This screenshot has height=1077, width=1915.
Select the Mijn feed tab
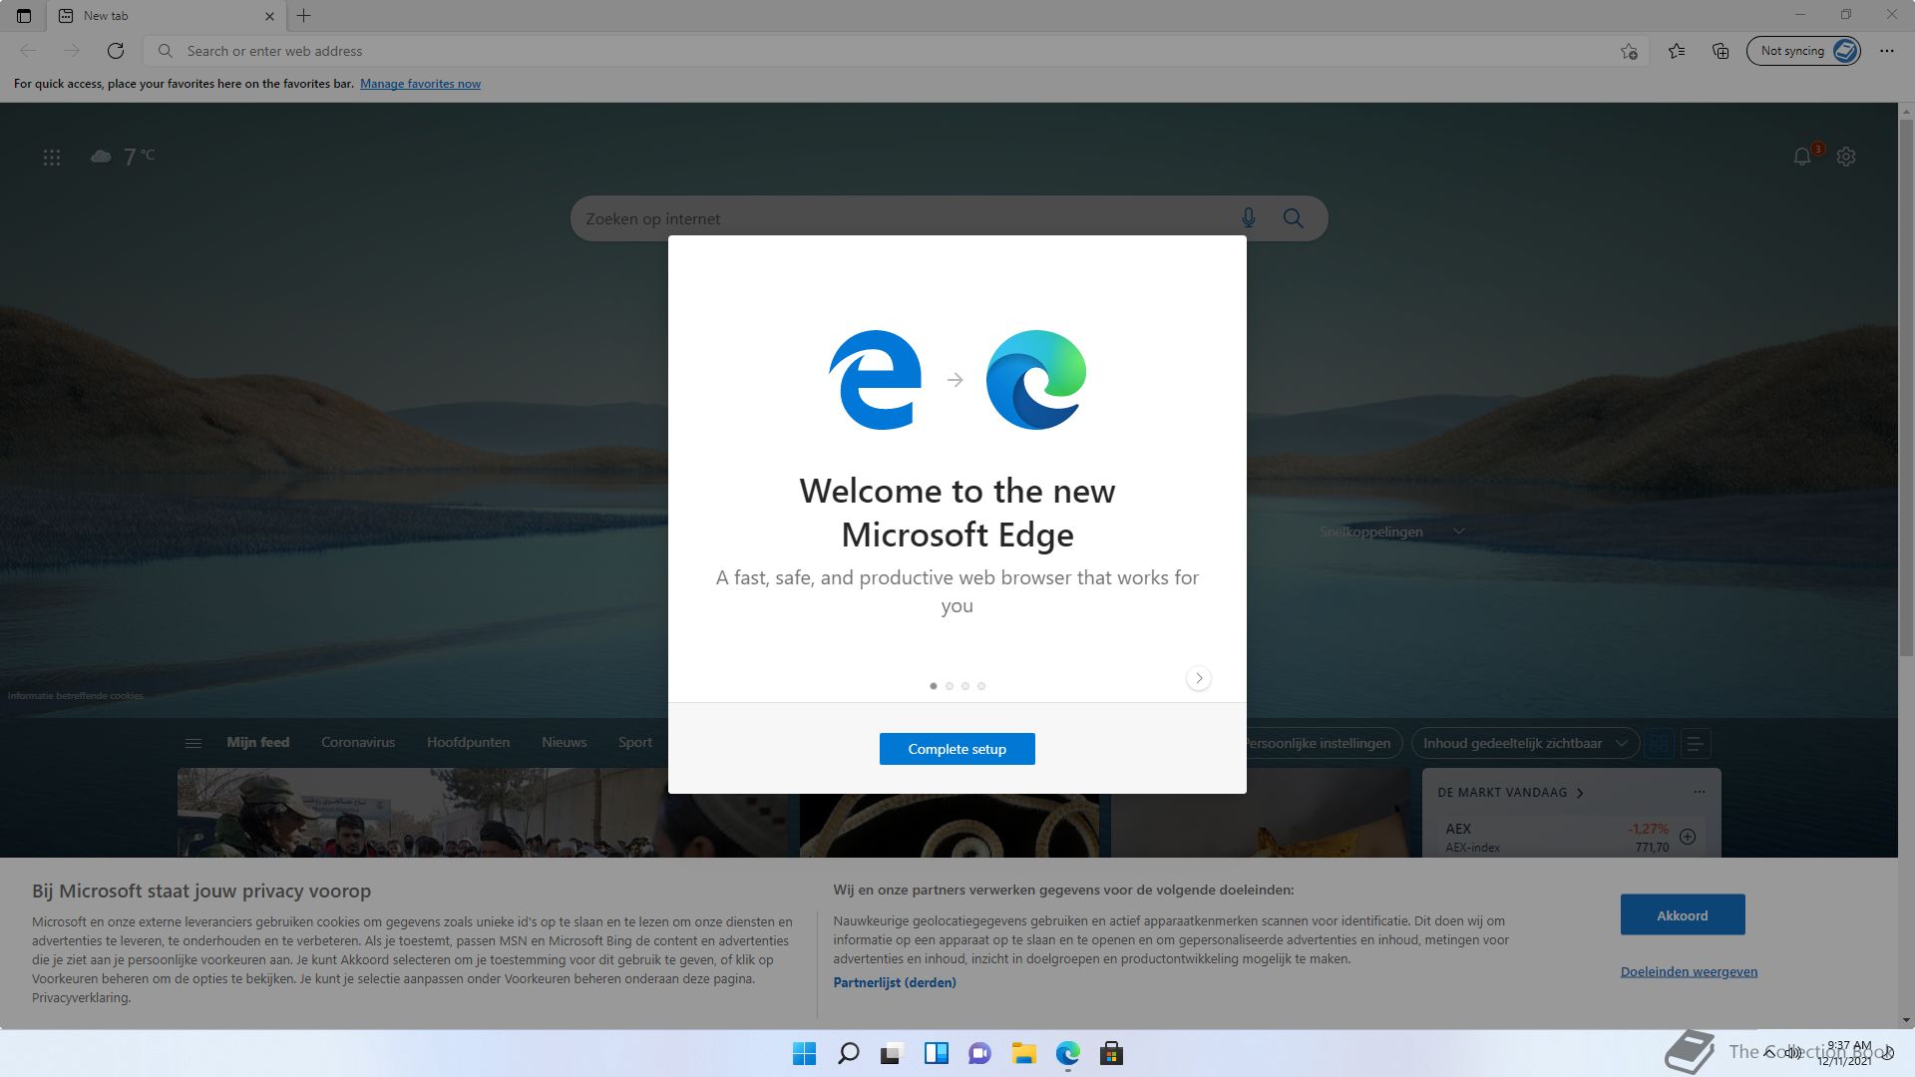click(x=257, y=743)
